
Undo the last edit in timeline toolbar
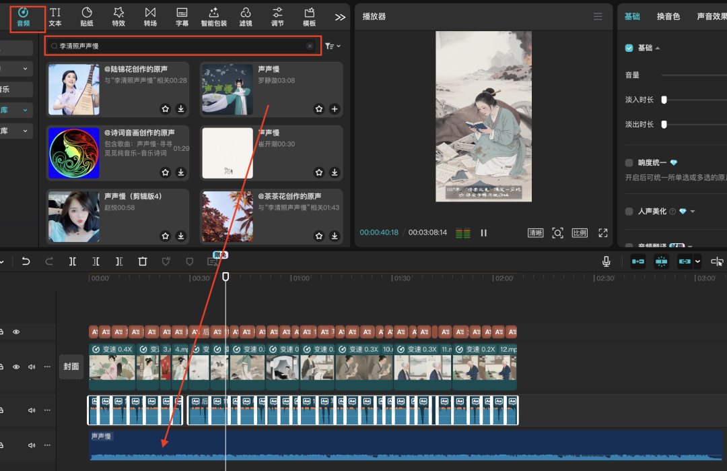[26, 261]
